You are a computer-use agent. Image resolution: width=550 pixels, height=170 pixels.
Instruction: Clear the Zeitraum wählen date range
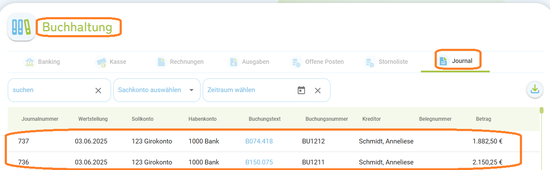(x=318, y=90)
